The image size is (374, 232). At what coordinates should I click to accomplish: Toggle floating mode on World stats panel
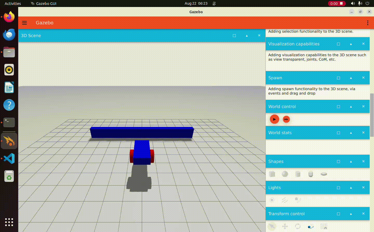pyautogui.click(x=338, y=133)
